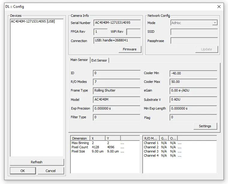228x184 pixels.
Task: Switch to the Main Sensor tab
Action: (79, 60)
